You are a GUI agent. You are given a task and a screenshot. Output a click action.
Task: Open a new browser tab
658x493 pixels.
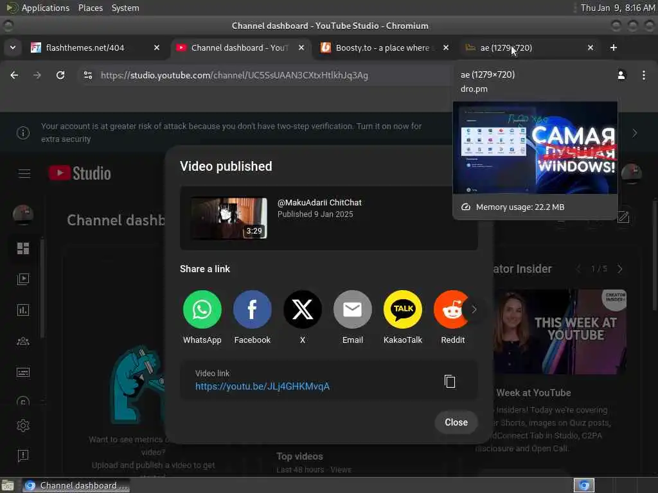[x=614, y=48]
